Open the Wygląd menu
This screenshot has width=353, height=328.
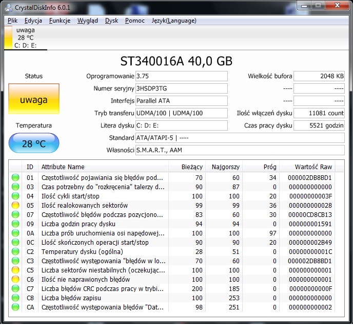[88, 21]
